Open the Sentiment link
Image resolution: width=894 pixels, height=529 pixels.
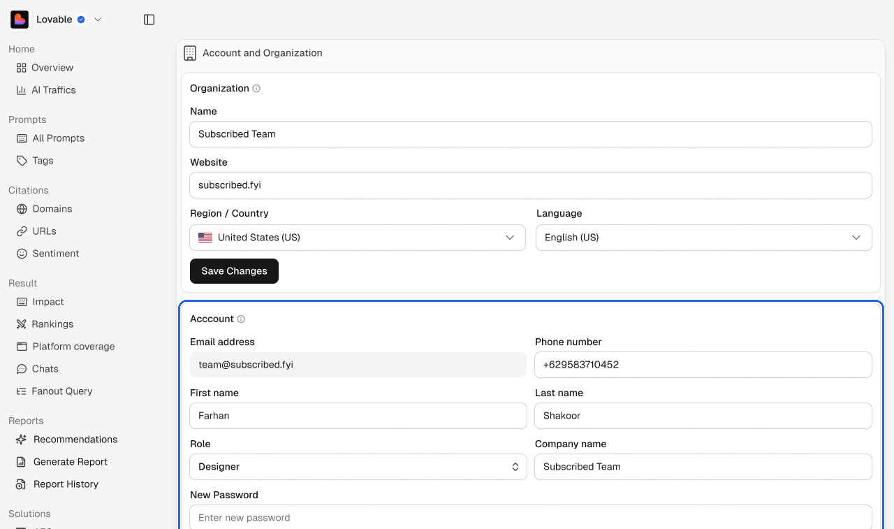pyautogui.click(x=56, y=254)
